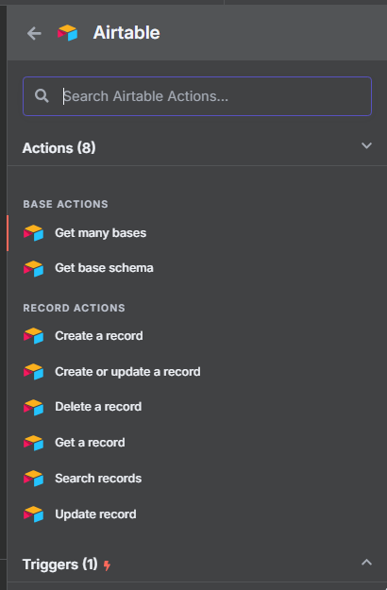387x590 pixels.
Task: Click icon beside Create a record
Action: [x=33, y=336]
